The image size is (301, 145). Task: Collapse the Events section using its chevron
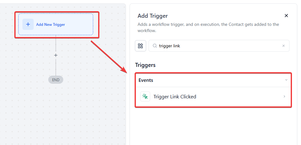click(286, 80)
